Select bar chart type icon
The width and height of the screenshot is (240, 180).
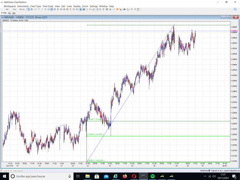pyautogui.click(x=32, y=9)
